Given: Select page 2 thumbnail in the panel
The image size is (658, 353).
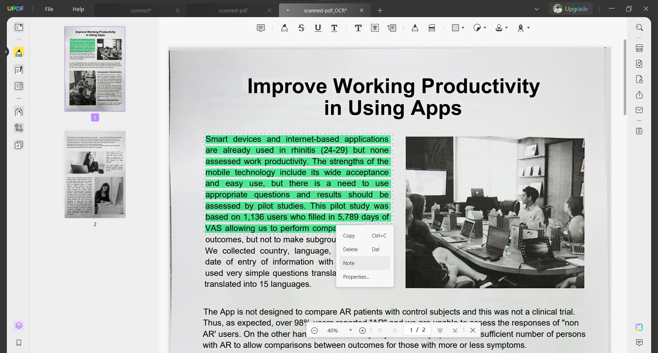Looking at the screenshot, I should coord(95,174).
